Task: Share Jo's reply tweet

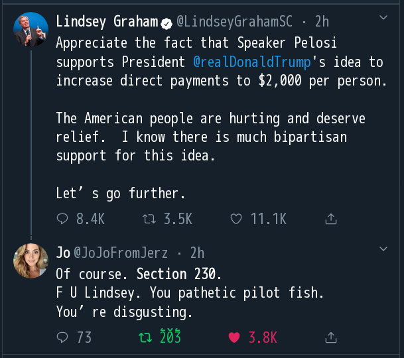Action: tap(330, 337)
